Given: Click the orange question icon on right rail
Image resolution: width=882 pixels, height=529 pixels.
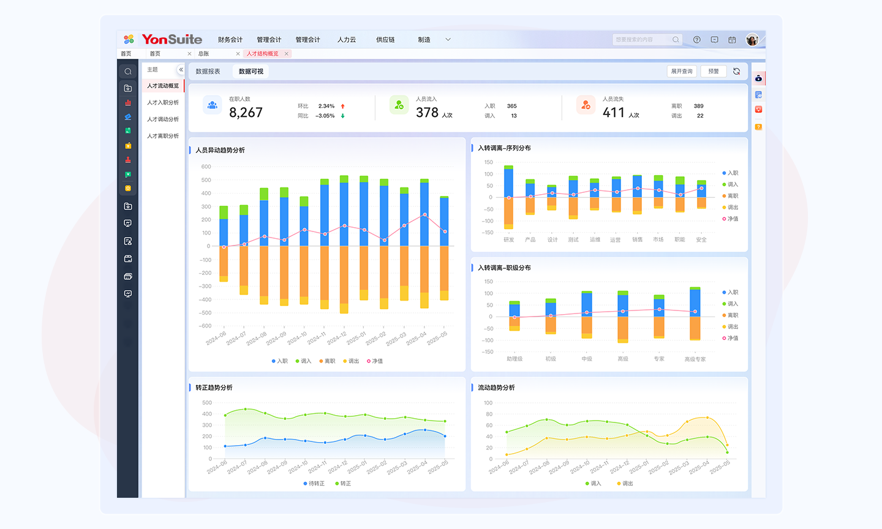Looking at the screenshot, I should [758, 127].
